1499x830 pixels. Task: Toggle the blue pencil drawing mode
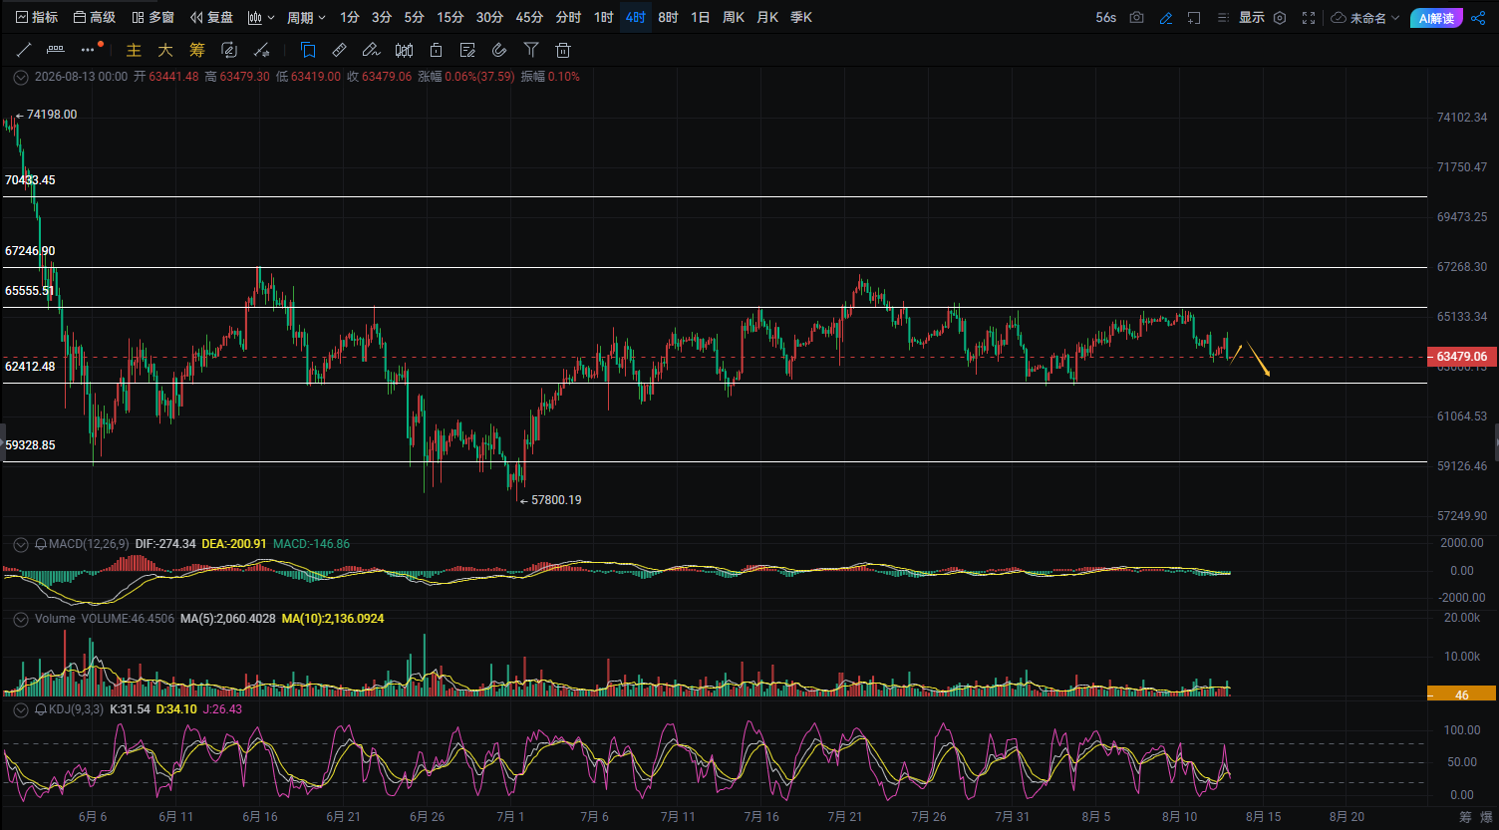tap(1166, 18)
